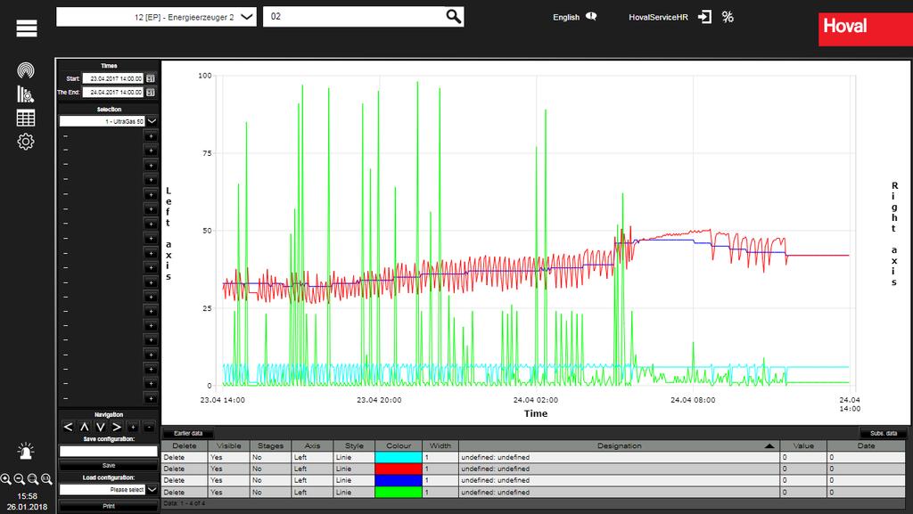Image resolution: width=913 pixels, height=514 pixels.
Task: Open the hamburger main menu
Action: (27, 28)
